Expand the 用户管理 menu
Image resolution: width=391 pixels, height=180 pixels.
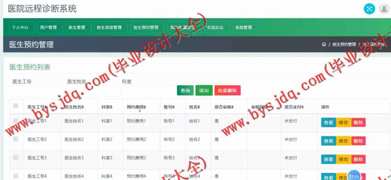[50, 27]
